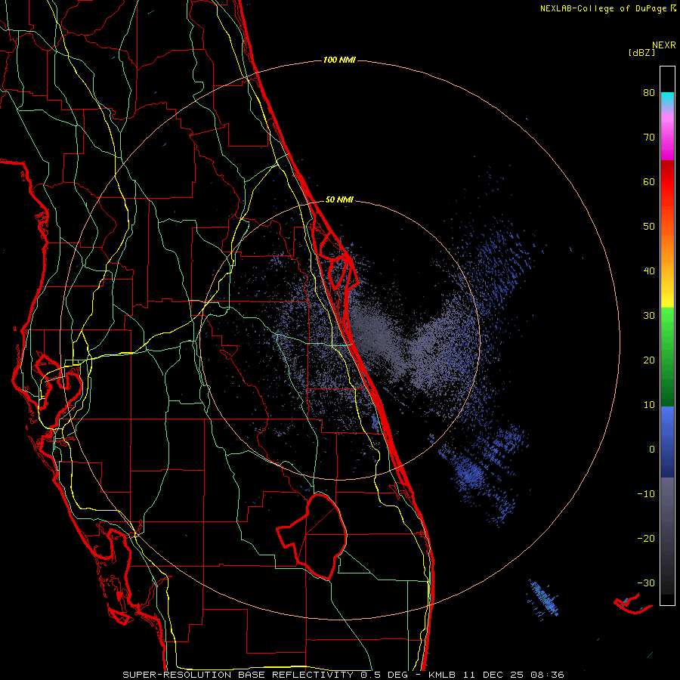The image size is (680, 680).
Task: Click the 10 dBZ scale value
Action: pyautogui.click(x=649, y=405)
